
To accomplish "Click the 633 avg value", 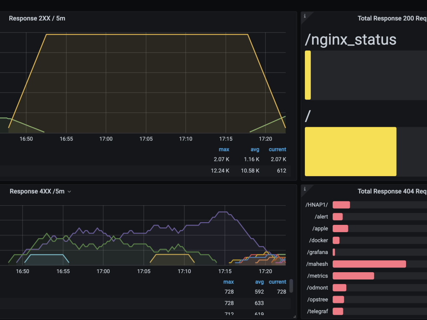I will coord(259,303).
